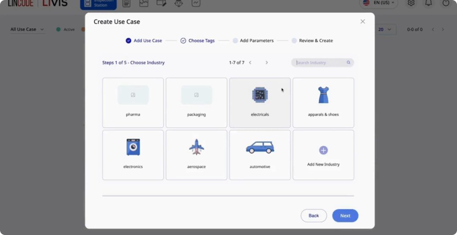The height and width of the screenshot is (235, 457).
Task: Click the search magnifier icon
Action: pos(348,63)
